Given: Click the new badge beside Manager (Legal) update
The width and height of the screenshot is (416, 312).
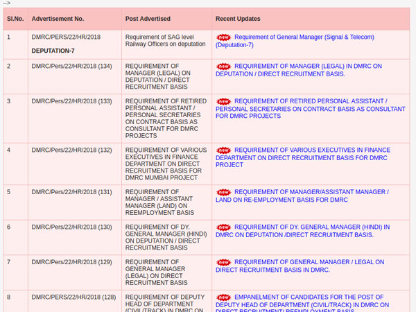Looking at the screenshot, I should (224, 67).
